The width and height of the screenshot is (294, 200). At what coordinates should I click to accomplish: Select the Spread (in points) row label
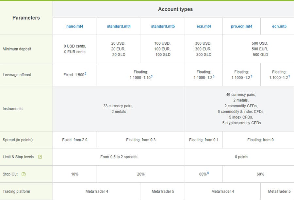pyautogui.click(x=18, y=140)
